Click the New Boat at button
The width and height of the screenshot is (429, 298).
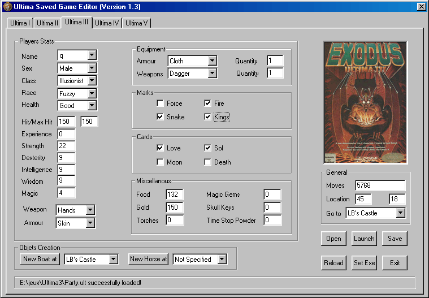(40, 259)
